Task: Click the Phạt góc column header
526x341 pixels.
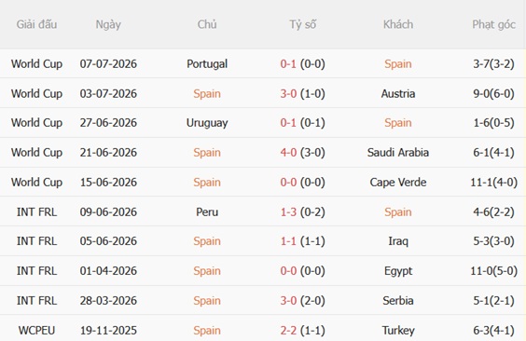Action: pos(493,24)
